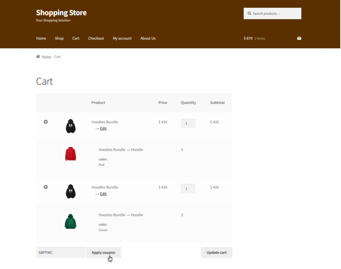Click the Shopping Store site title

[61, 13]
